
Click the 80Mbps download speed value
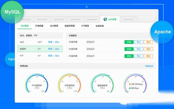[135, 88]
